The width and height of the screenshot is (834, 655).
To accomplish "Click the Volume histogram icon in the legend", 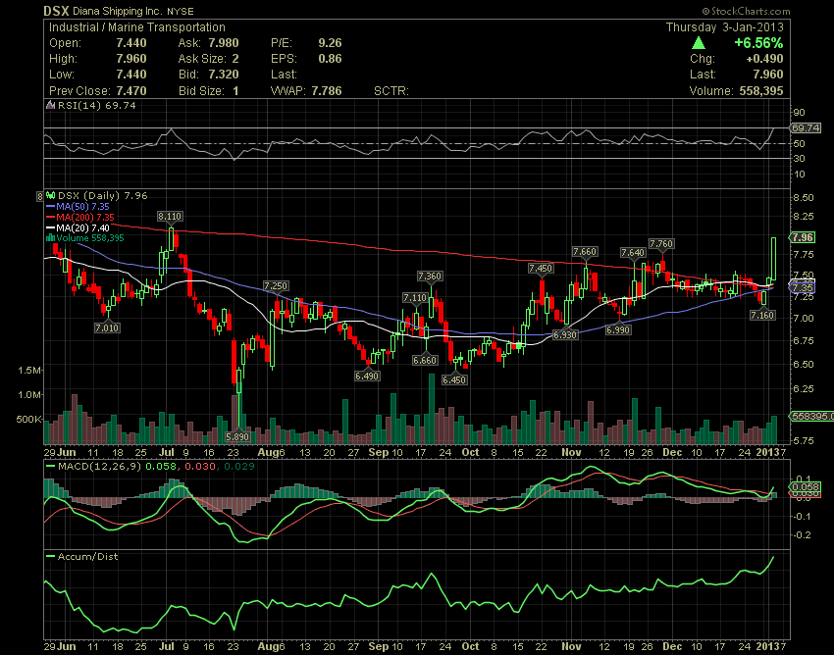I will [x=50, y=238].
